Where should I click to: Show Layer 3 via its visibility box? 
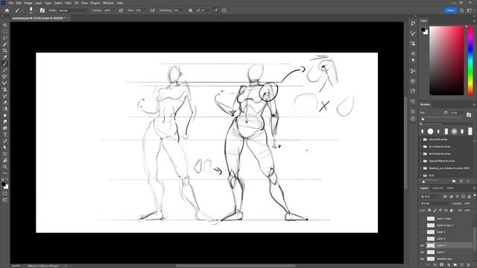[422, 232]
